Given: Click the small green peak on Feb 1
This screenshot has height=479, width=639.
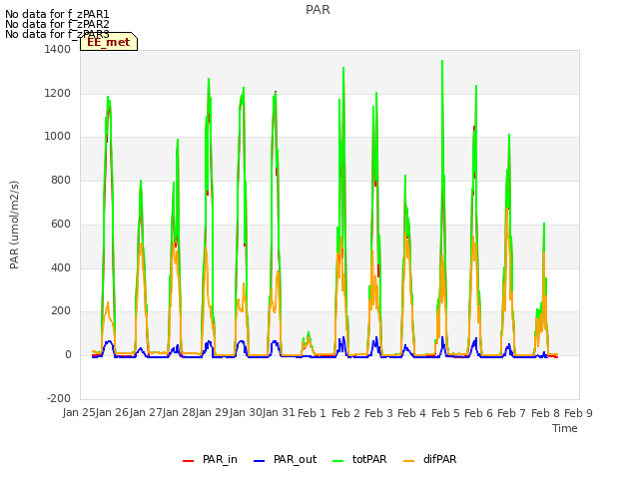Looking at the screenshot, I should point(309,333).
